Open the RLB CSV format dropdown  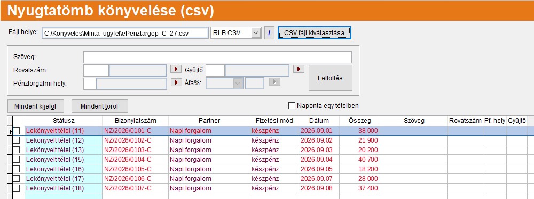coord(256,33)
